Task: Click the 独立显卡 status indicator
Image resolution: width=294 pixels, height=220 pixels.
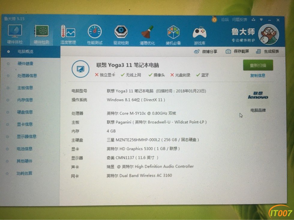Action: click(105, 75)
